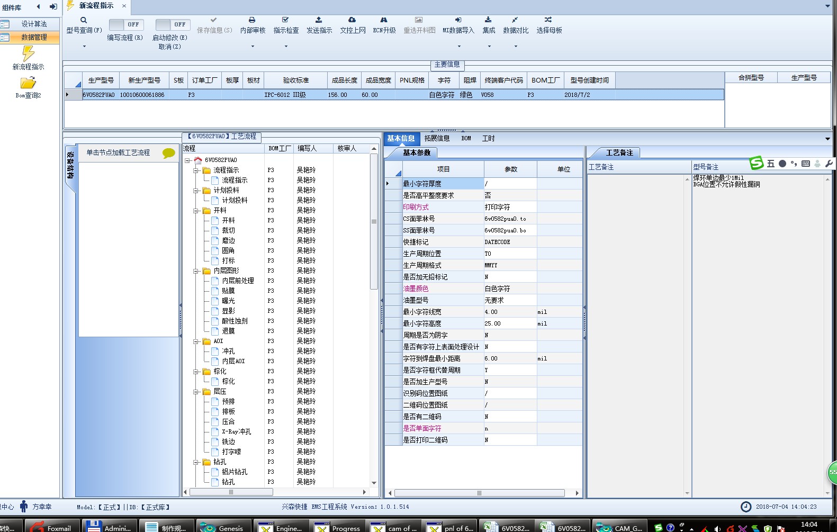Click the 数据对比 compare icon
Screen dimensions: 837x532
tap(515, 20)
